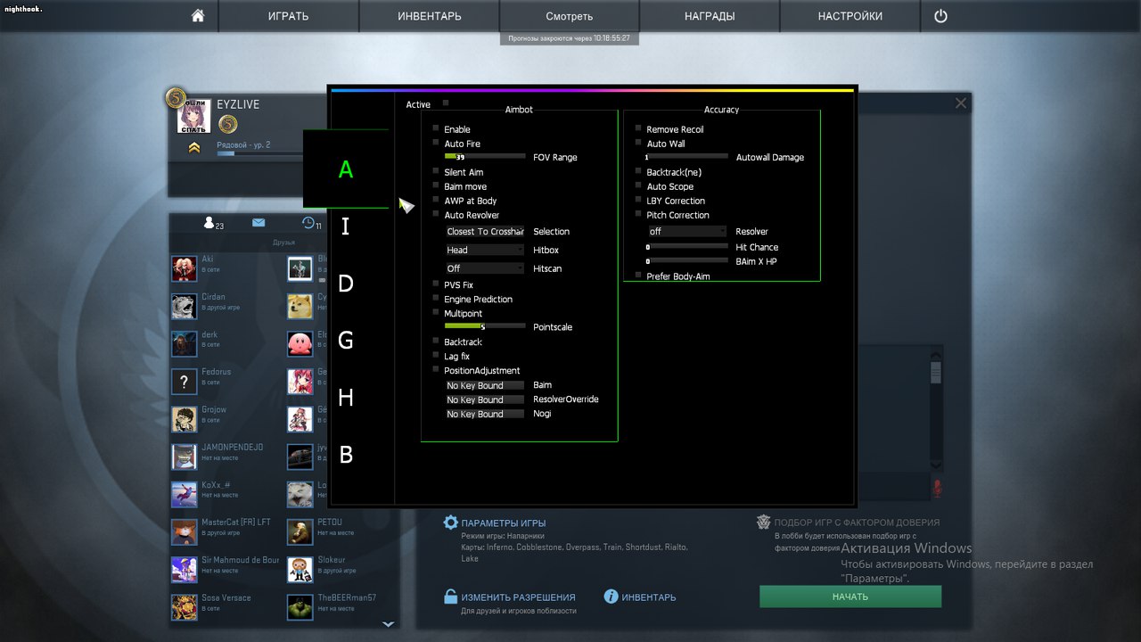This screenshot has width=1141, height=642.
Task: Open the Closest To Crosshair selection dropdown
Action: [x=485, y=232]
